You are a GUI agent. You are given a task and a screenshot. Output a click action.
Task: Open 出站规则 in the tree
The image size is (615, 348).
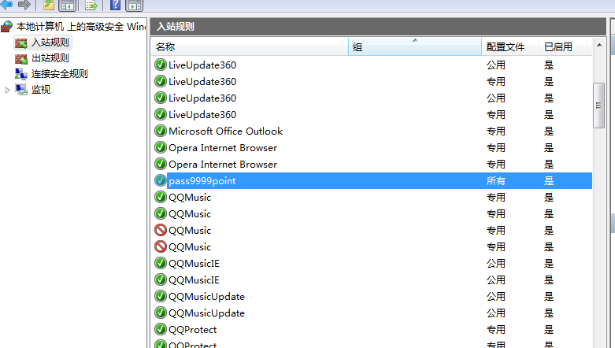tap(50, 58)
